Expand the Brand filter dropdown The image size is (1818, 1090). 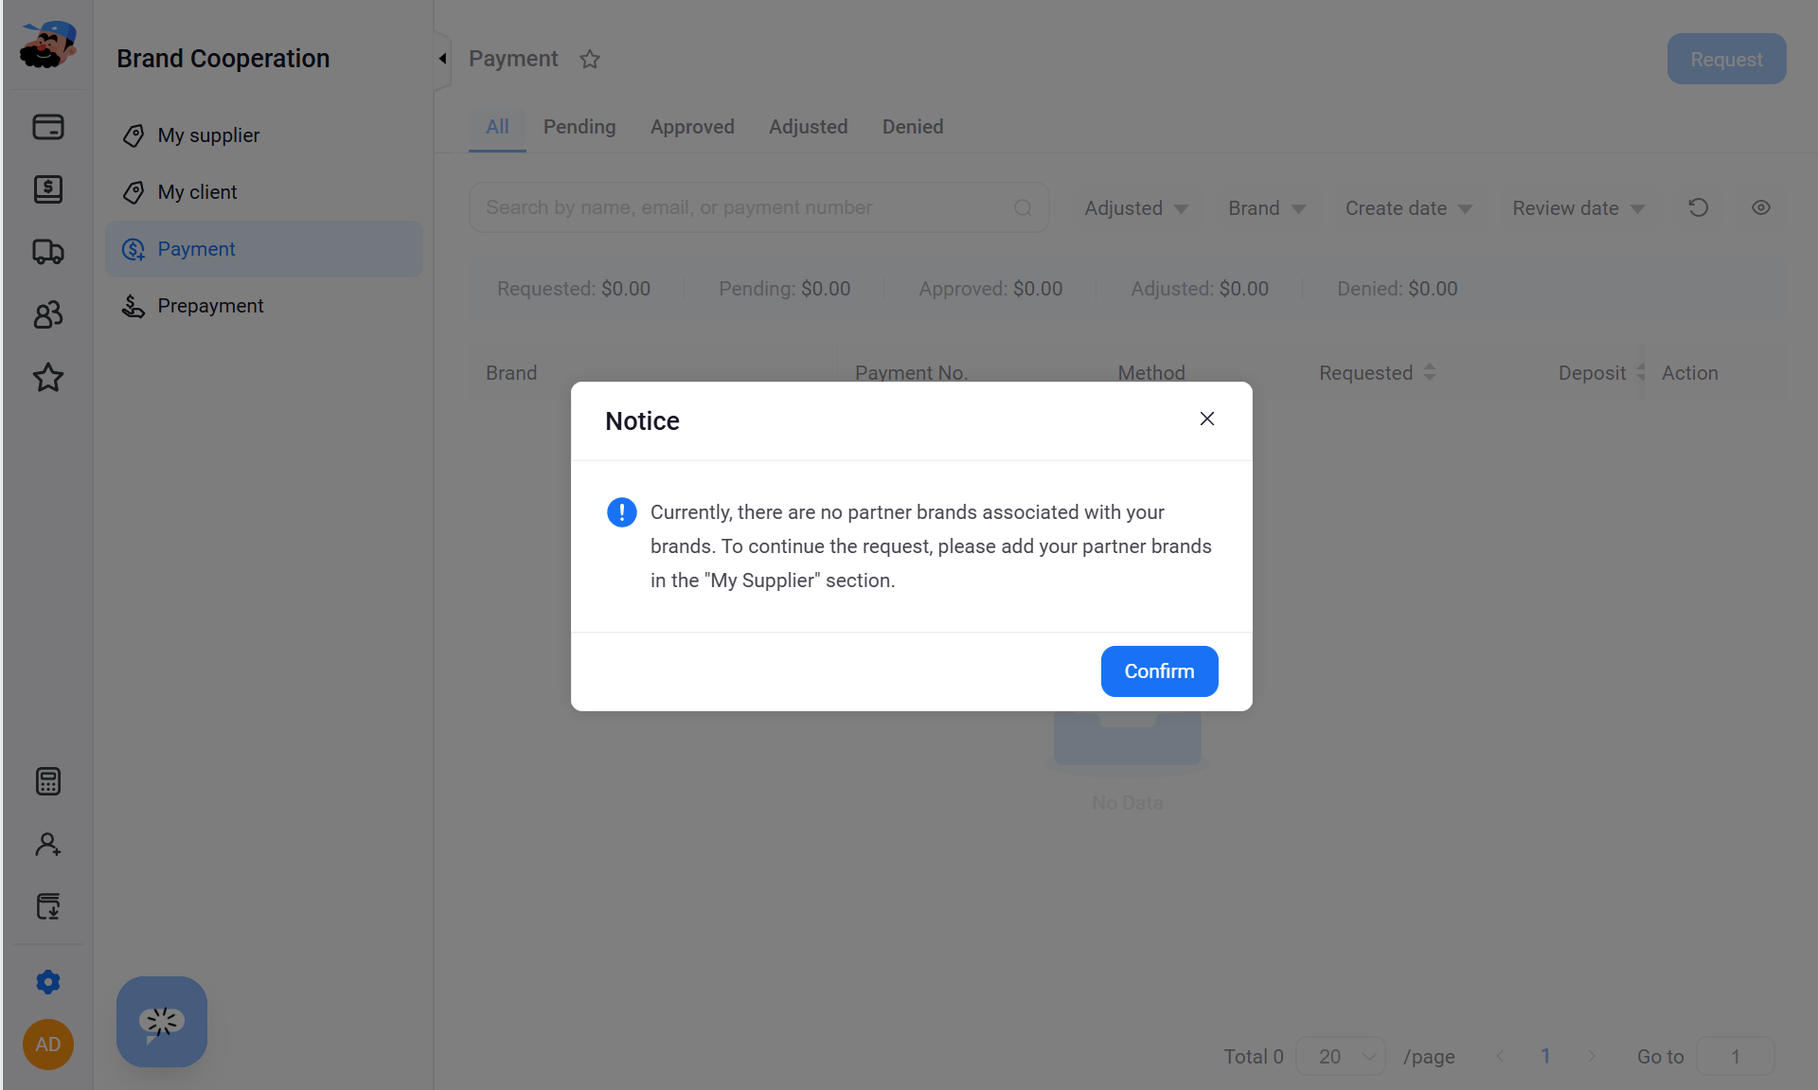coord(1267,207)
